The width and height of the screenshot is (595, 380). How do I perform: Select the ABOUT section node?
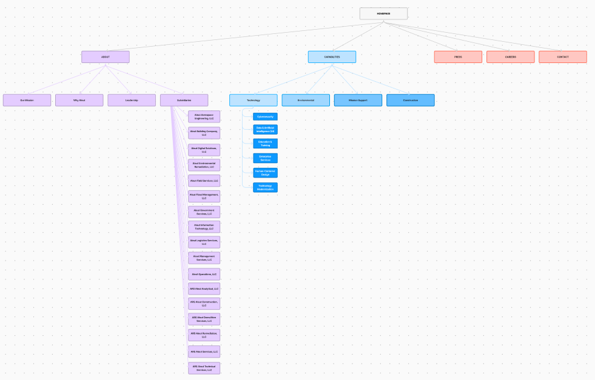point(106,57)
